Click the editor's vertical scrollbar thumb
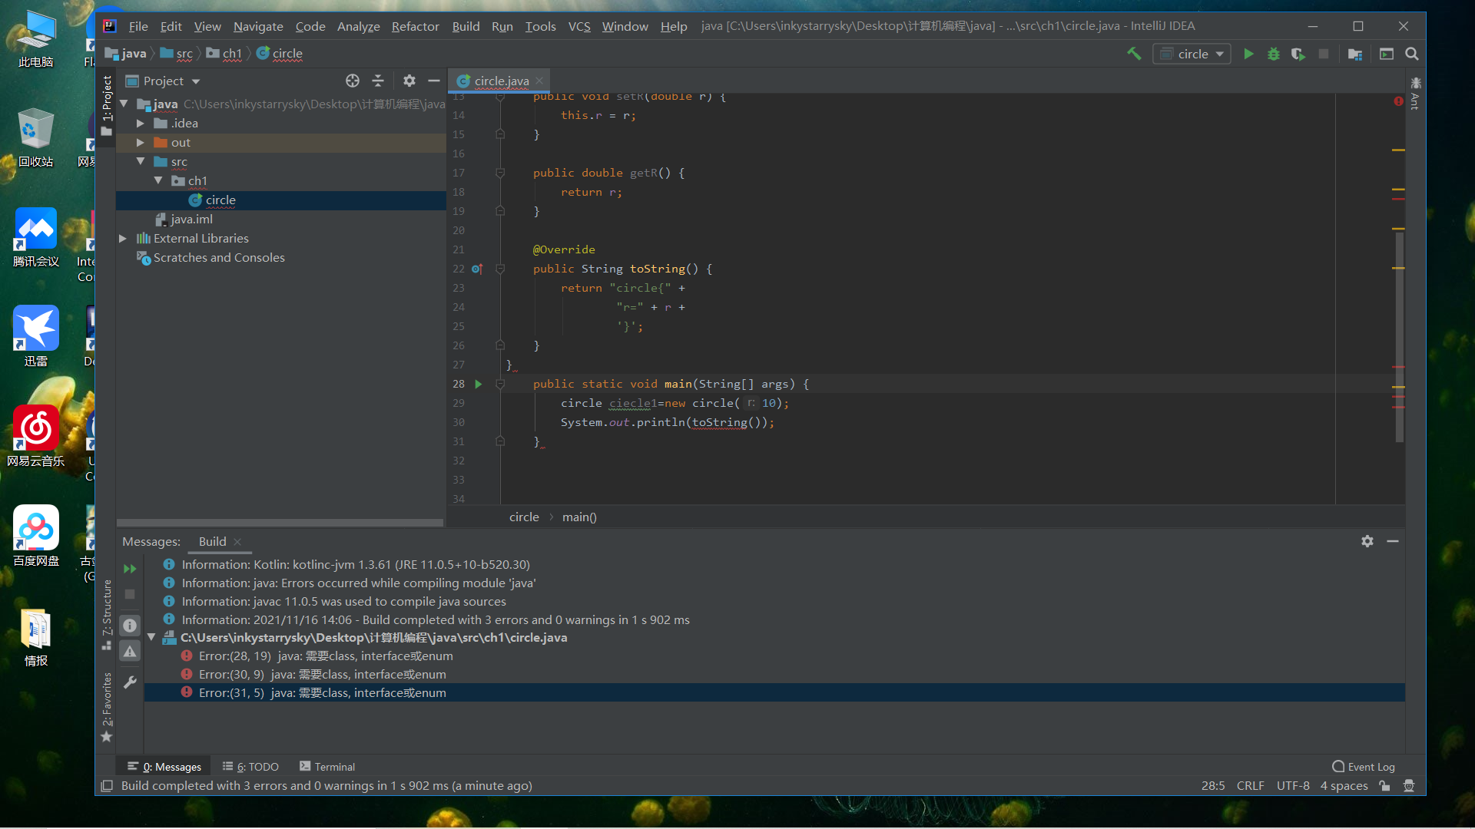 coord(1399,338)
